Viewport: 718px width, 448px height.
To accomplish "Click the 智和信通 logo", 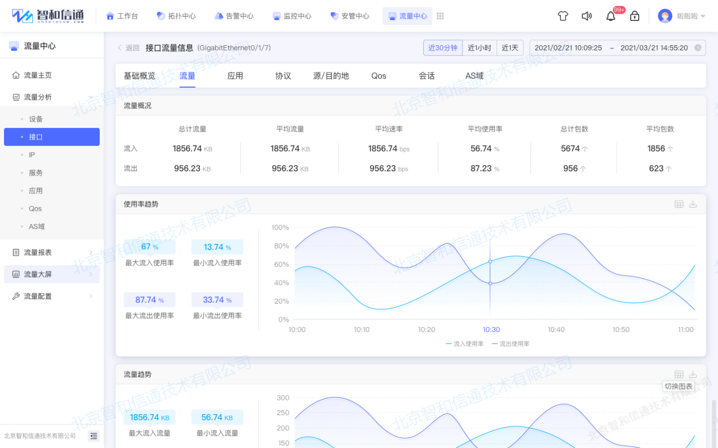I will click(x=48, y=16).
